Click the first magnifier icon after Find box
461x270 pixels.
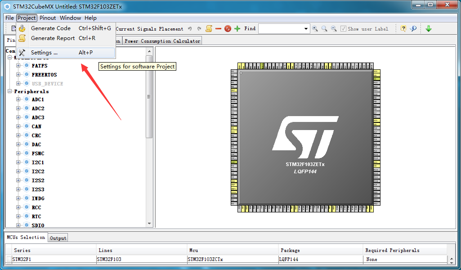[x=315, y=28]
